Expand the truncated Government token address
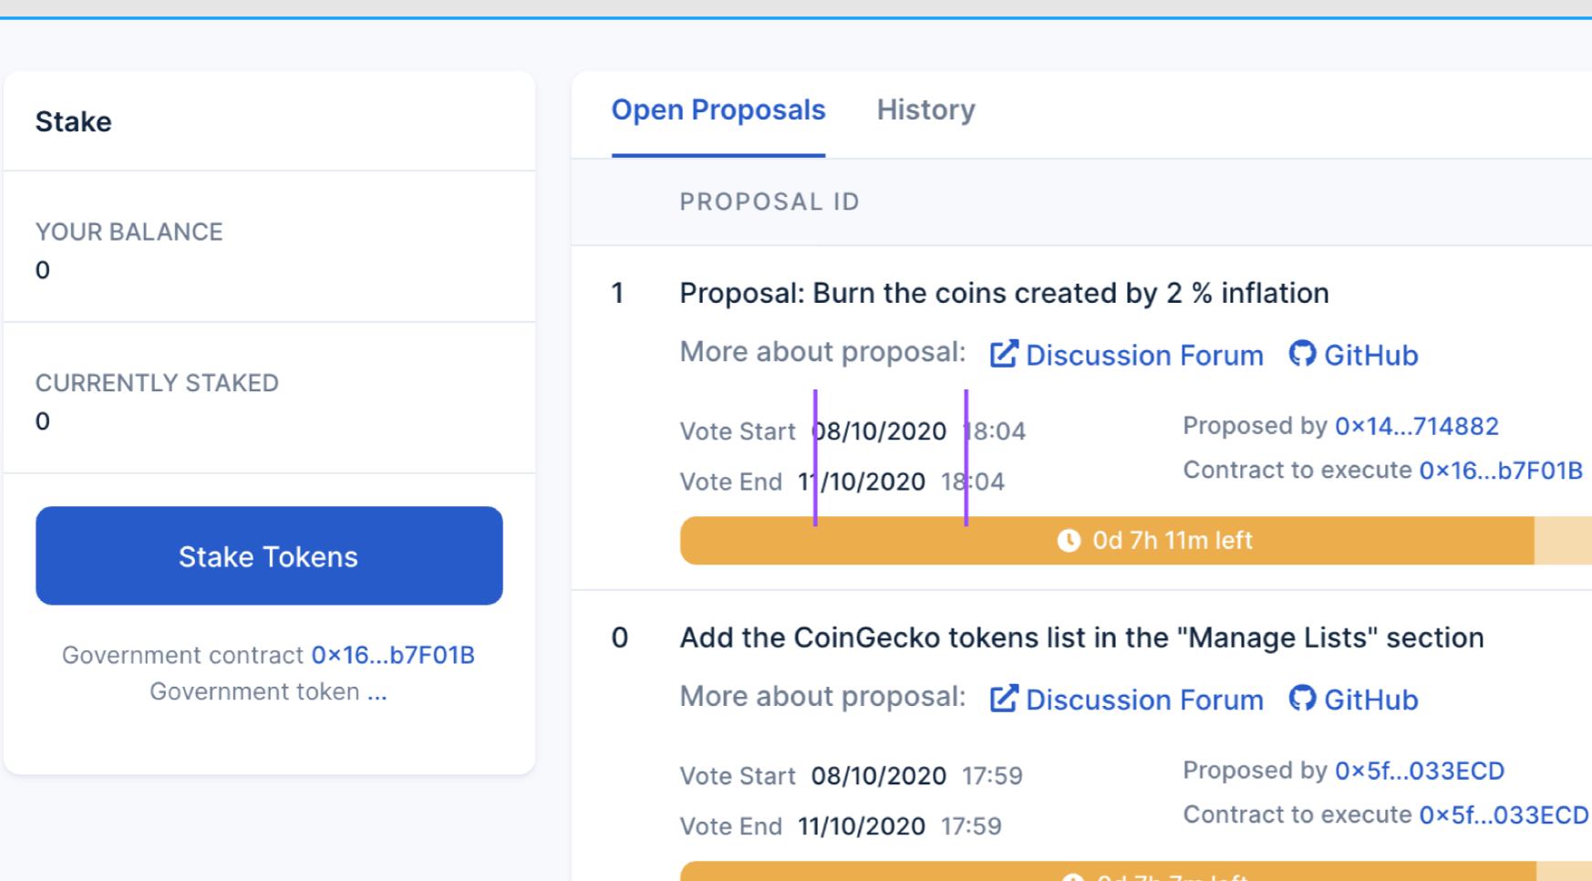Screen dimensions: 1592x881 pyautogui.click(x=377, y=691)
